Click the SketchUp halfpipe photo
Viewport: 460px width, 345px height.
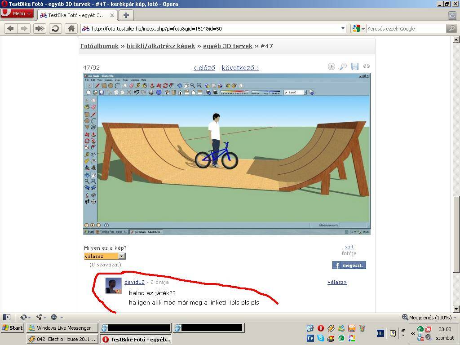(x=227, y=154)
